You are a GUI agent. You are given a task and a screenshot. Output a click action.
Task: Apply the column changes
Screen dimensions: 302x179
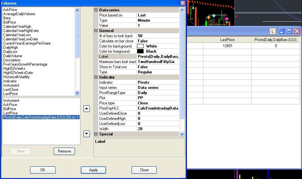pyautogui.click(x=93, y=170)
